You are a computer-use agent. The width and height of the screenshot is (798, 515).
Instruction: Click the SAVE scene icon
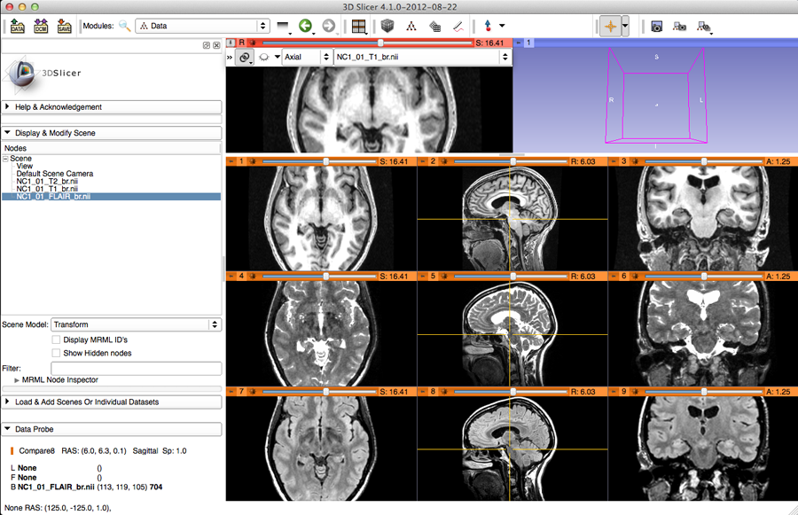(64, 26)
